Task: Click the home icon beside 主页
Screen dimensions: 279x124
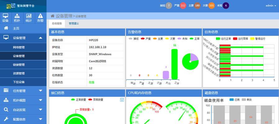Action: 6,28
